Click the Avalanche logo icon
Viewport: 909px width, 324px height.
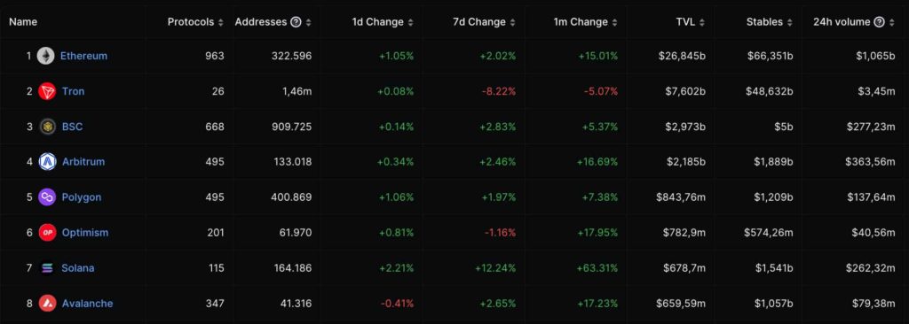[x=48, y=303]
